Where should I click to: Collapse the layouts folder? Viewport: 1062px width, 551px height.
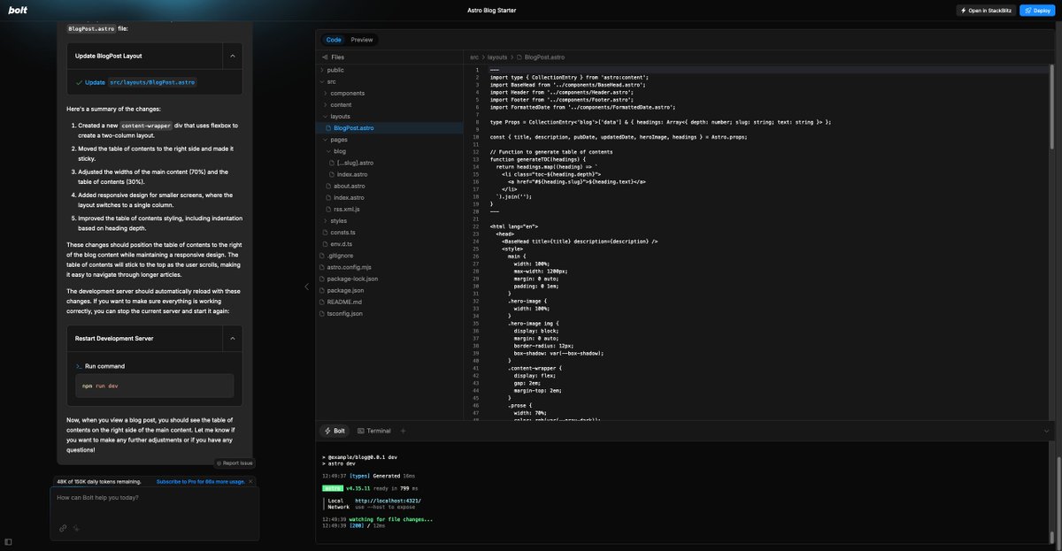coord(390,116)
